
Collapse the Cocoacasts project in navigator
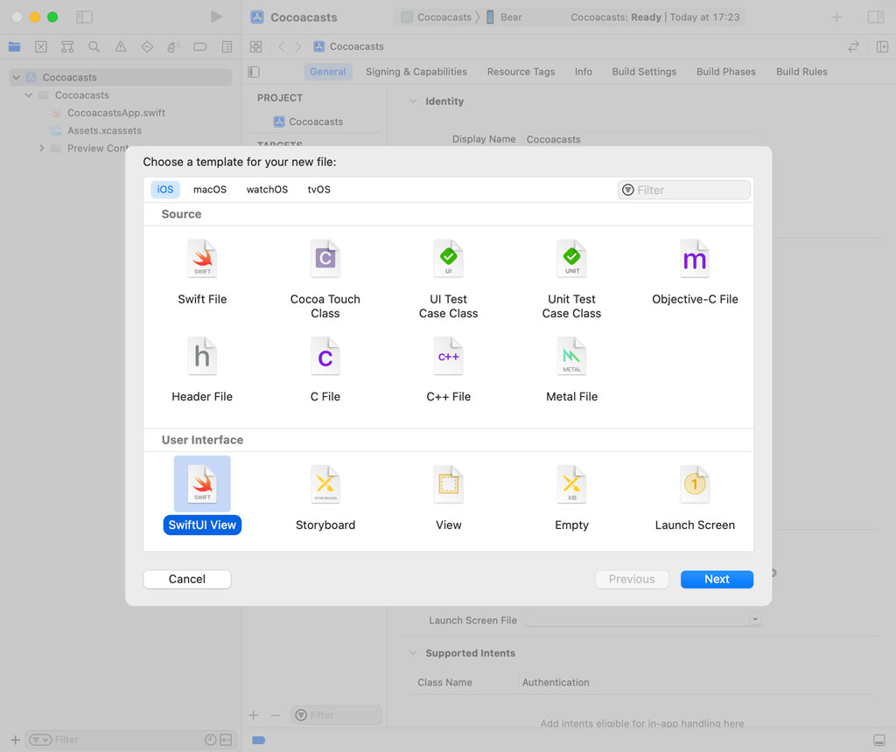pos(16,78)
